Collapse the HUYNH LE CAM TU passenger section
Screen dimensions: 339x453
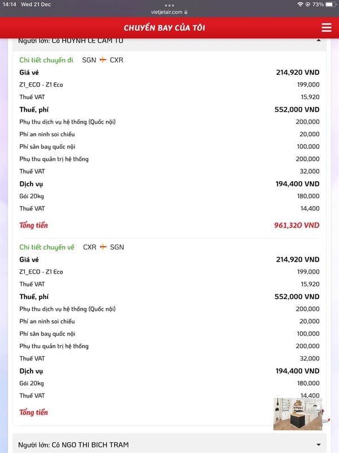(319, 41)
